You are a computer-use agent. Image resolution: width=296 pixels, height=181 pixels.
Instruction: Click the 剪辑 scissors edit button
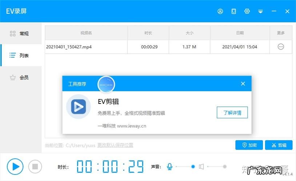[279, 145]
